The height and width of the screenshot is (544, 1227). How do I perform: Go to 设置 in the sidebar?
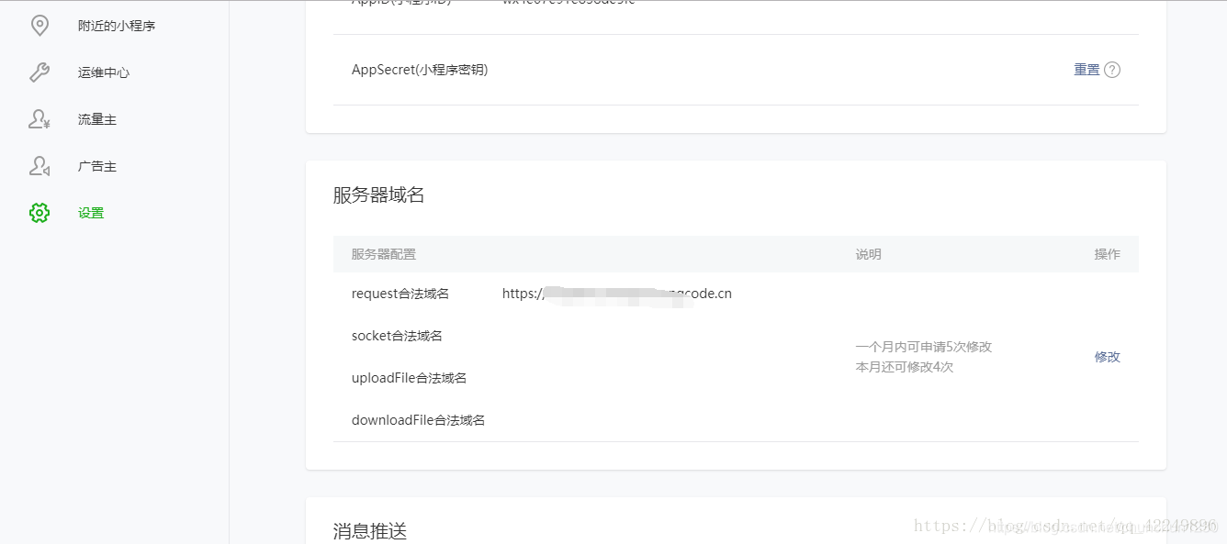click(91, 213)
